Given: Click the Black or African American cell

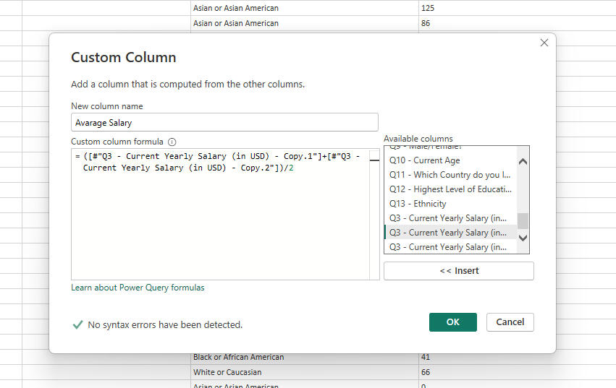Looking at the screenshot, I should (238, 357).
